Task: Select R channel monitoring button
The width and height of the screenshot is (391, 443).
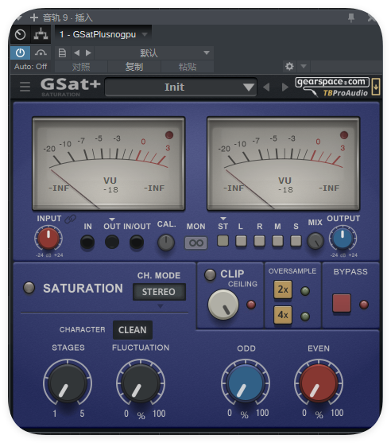Action: pos(259,241)
